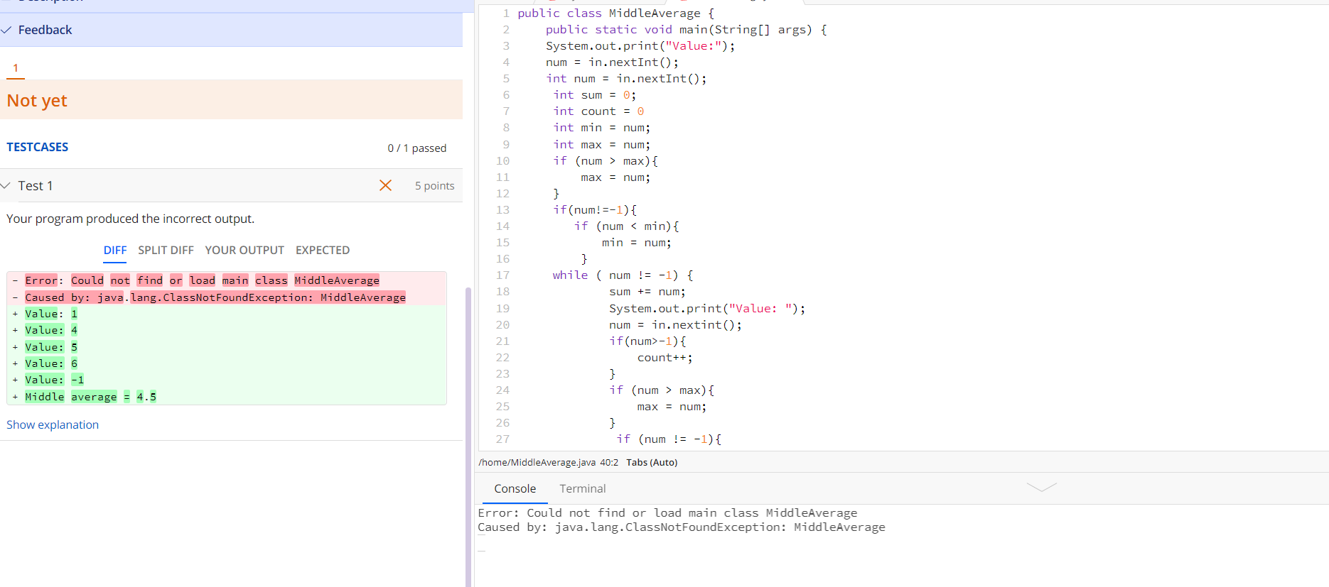Collapse the console panel chevron
This screenshot has width=1329, height=587.
pos(1042,487)
